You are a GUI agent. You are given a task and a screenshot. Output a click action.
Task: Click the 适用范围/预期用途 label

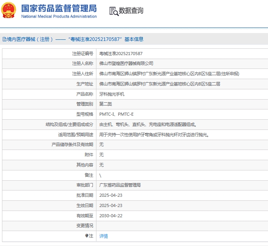(76, 135)
